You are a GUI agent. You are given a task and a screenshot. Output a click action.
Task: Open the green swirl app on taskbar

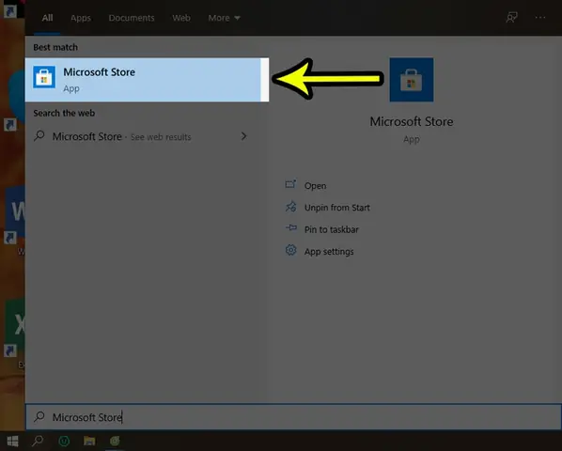point(115,441)
